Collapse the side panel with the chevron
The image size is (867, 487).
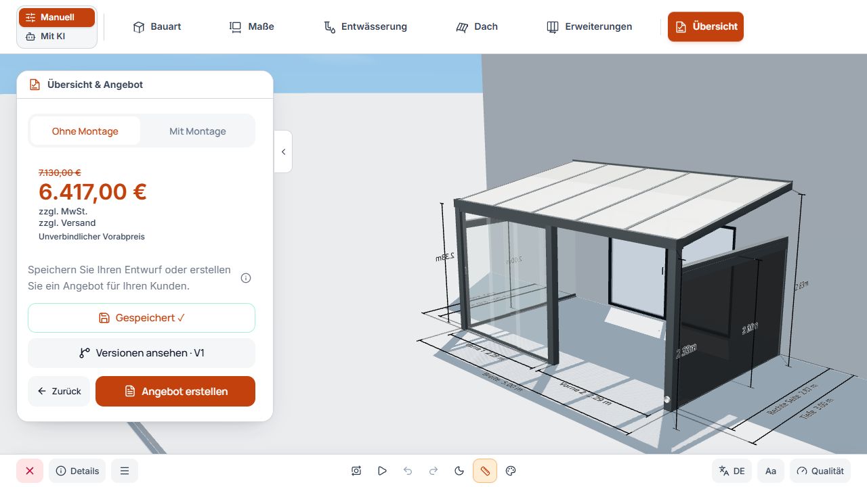[283, 152]
